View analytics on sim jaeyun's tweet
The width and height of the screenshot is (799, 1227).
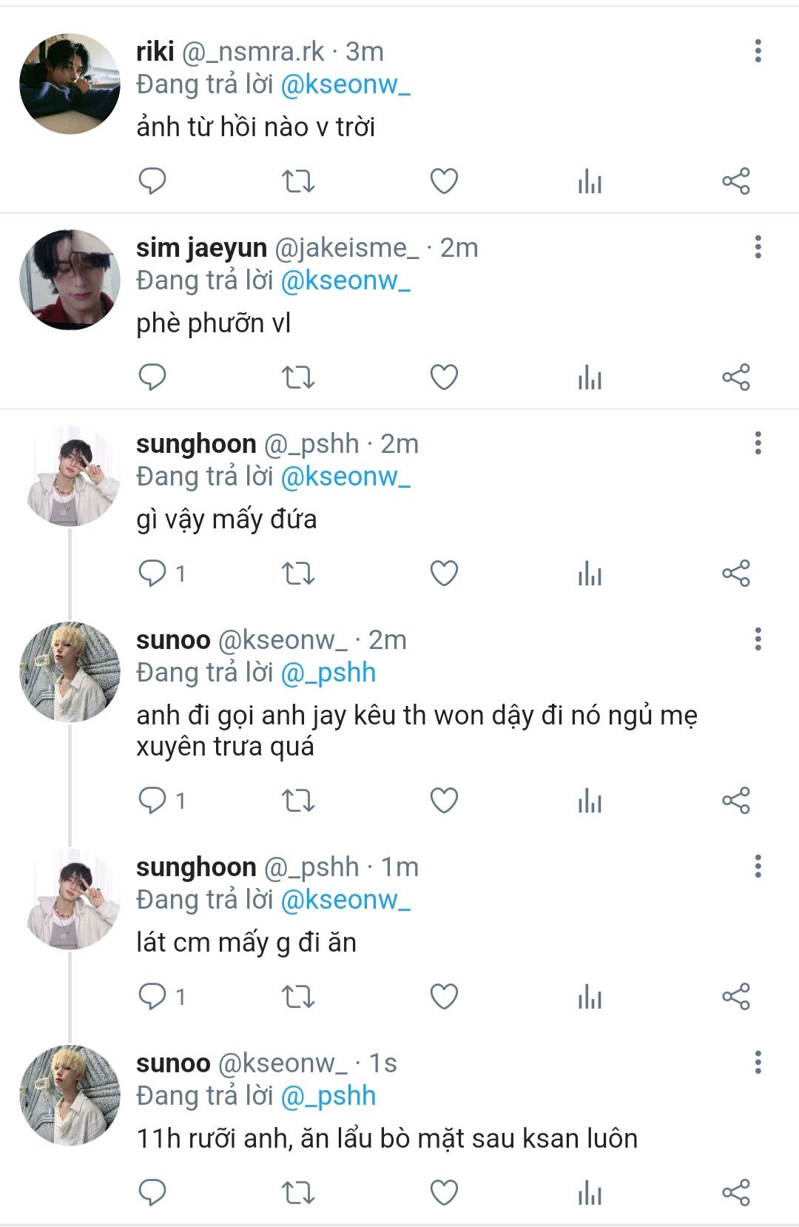tap(590, 377)
